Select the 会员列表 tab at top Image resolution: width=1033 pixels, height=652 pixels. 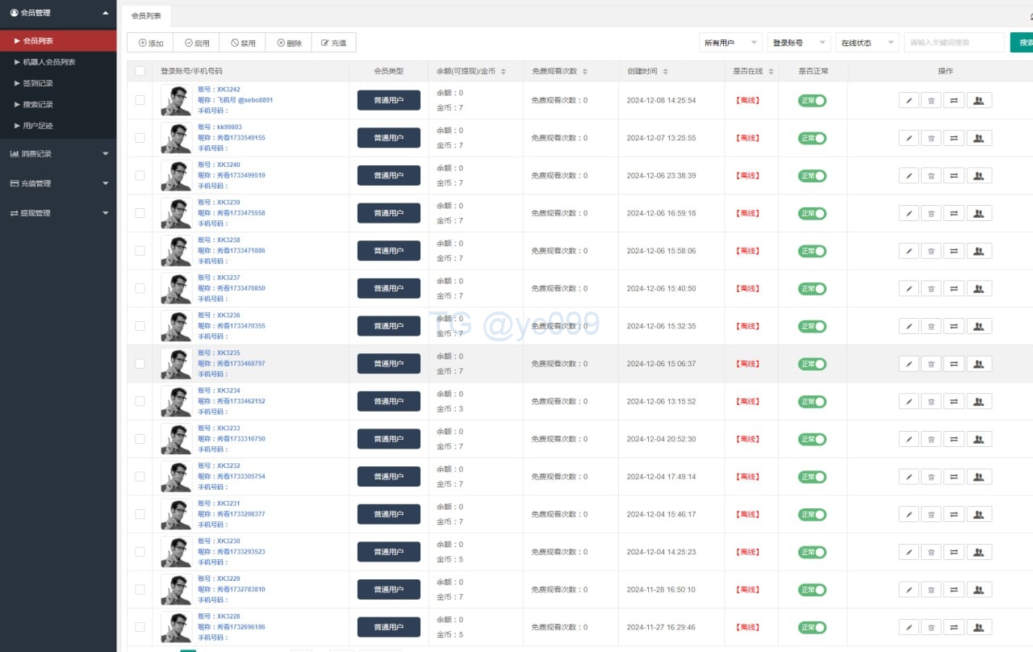click(146, 16)
